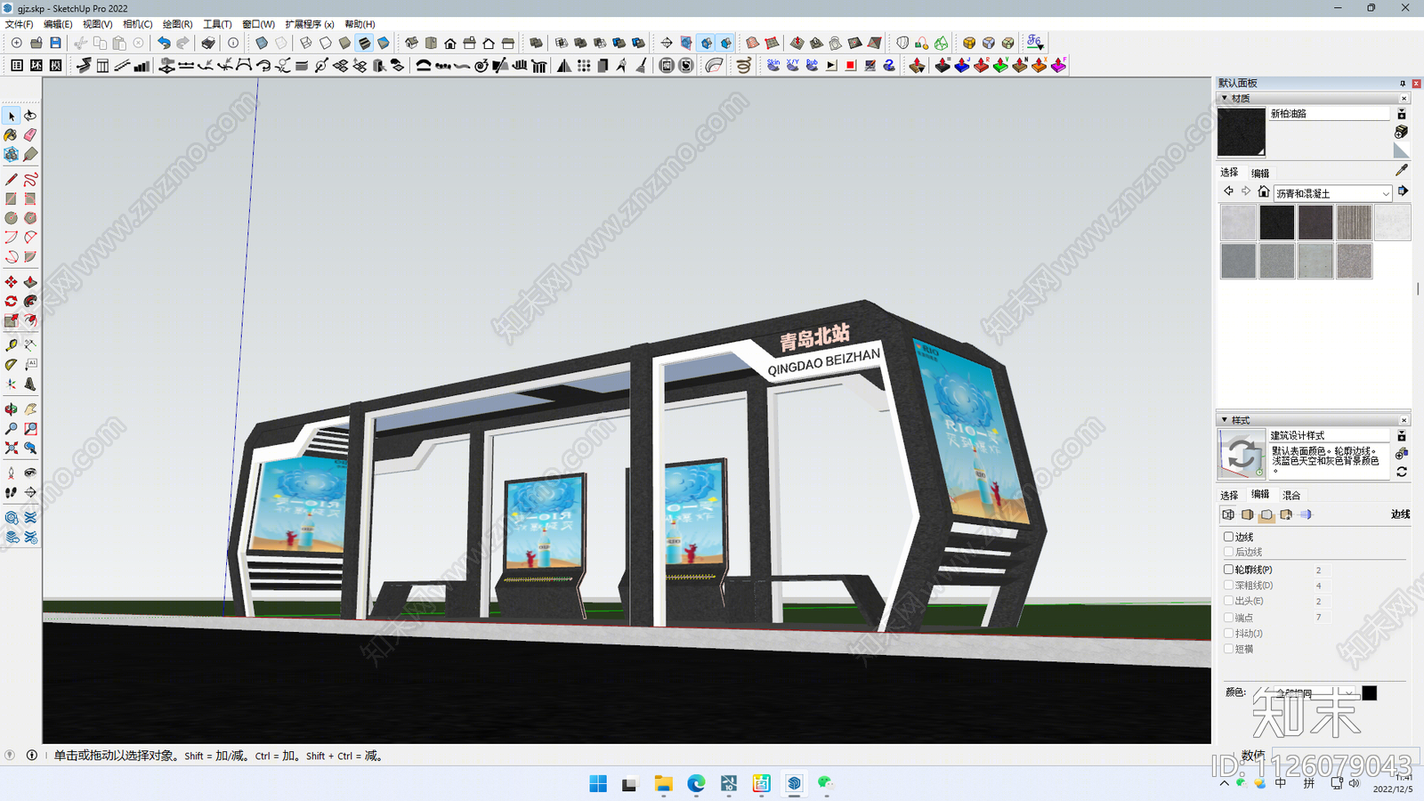This screenshot has height=801, width=1424.
Task: Choose the Select arrow tool
Action: point(12,116)
